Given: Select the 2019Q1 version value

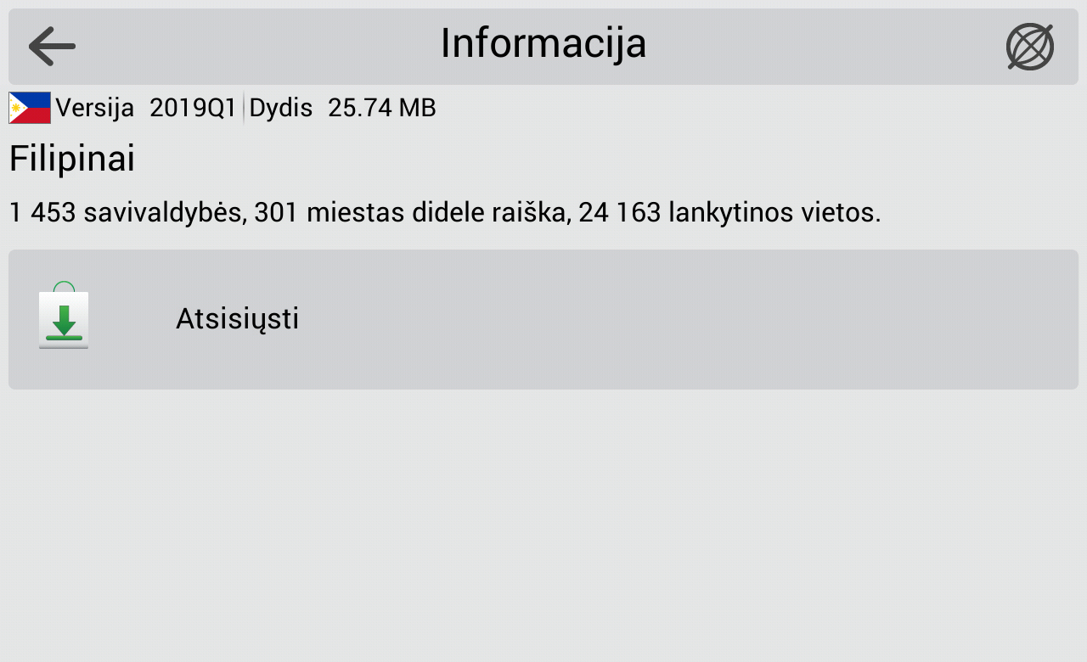Looking at the screenshot, I should 194,108.
